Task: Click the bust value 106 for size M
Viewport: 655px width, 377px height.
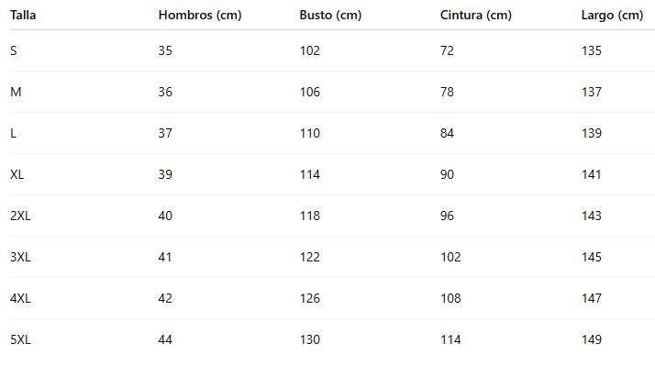Action: point(310,92)
